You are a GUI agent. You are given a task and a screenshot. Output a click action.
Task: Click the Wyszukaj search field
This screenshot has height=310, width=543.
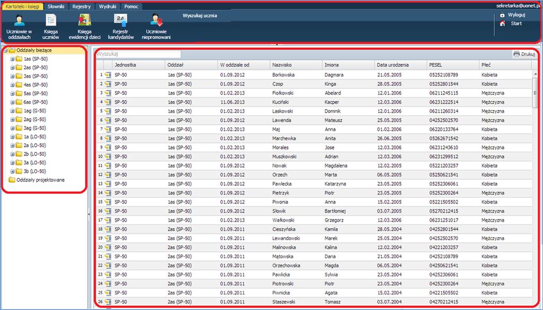point(138,54)
